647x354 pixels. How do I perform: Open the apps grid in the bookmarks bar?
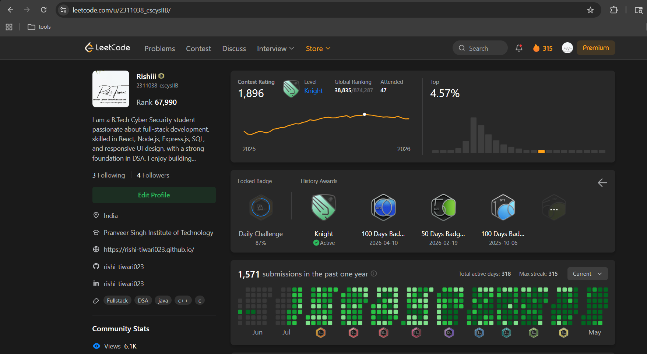click(x=9, y=27)
